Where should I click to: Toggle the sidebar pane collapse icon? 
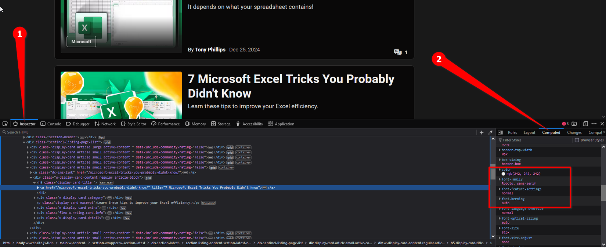(500, 132)
